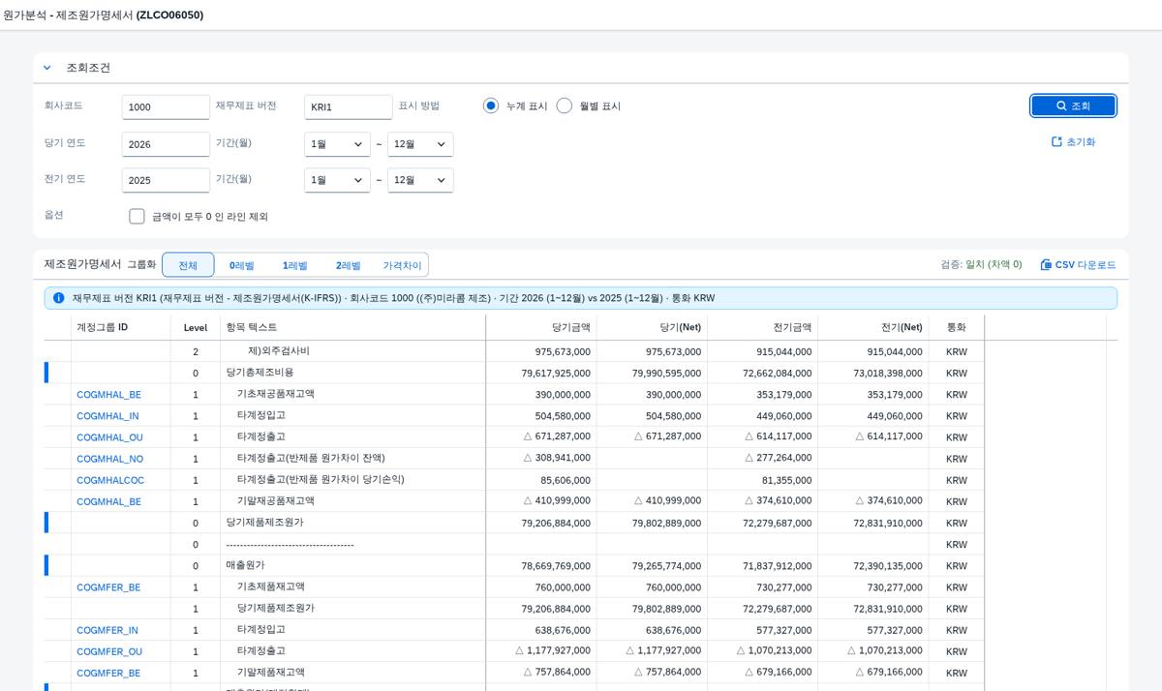Click the 전기 연도 input field 2025
This screenshot has height=691, width=1162.
click(x=166, y=180)
